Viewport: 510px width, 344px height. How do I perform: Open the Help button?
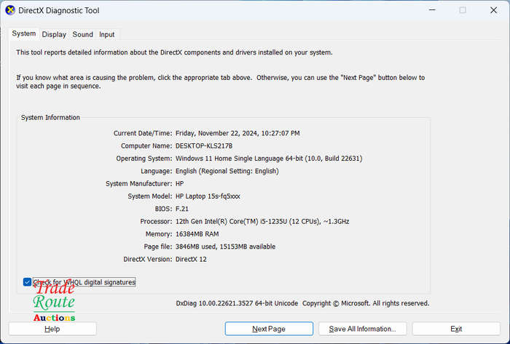point(52,329)
